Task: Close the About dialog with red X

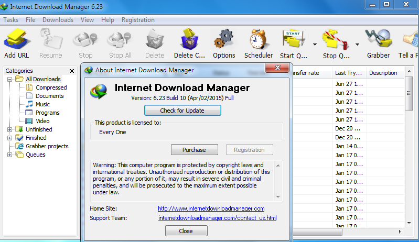Action: pos(277,68)
